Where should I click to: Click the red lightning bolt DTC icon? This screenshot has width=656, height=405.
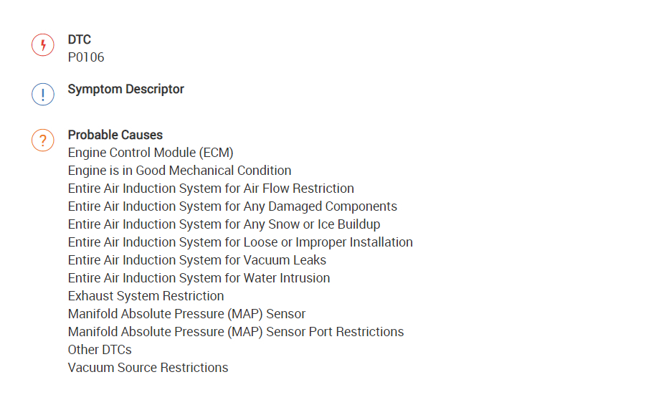43,45
